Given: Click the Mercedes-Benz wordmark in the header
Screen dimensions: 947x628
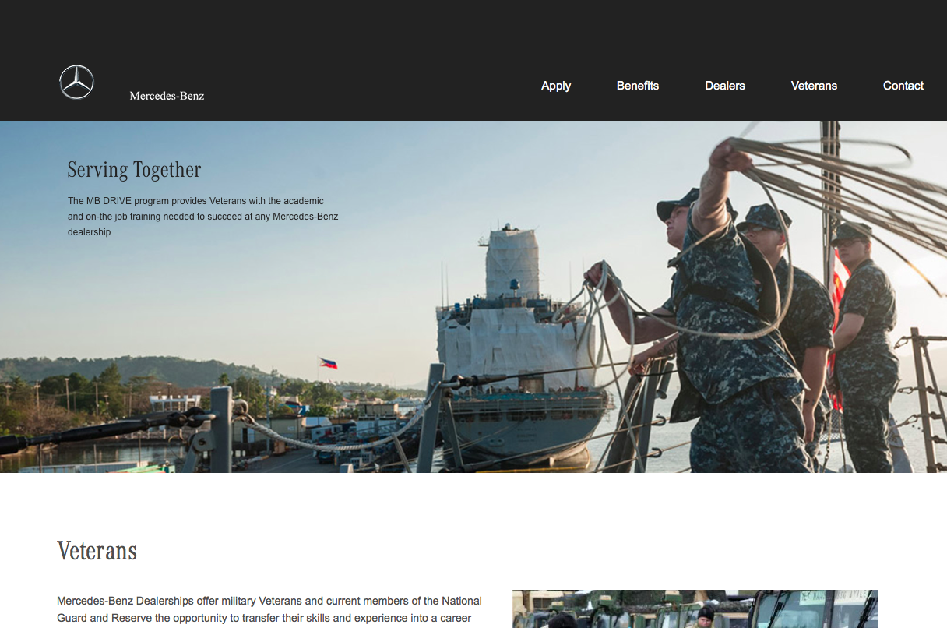Looking at the screenshot, I should (x=167, y=96).
